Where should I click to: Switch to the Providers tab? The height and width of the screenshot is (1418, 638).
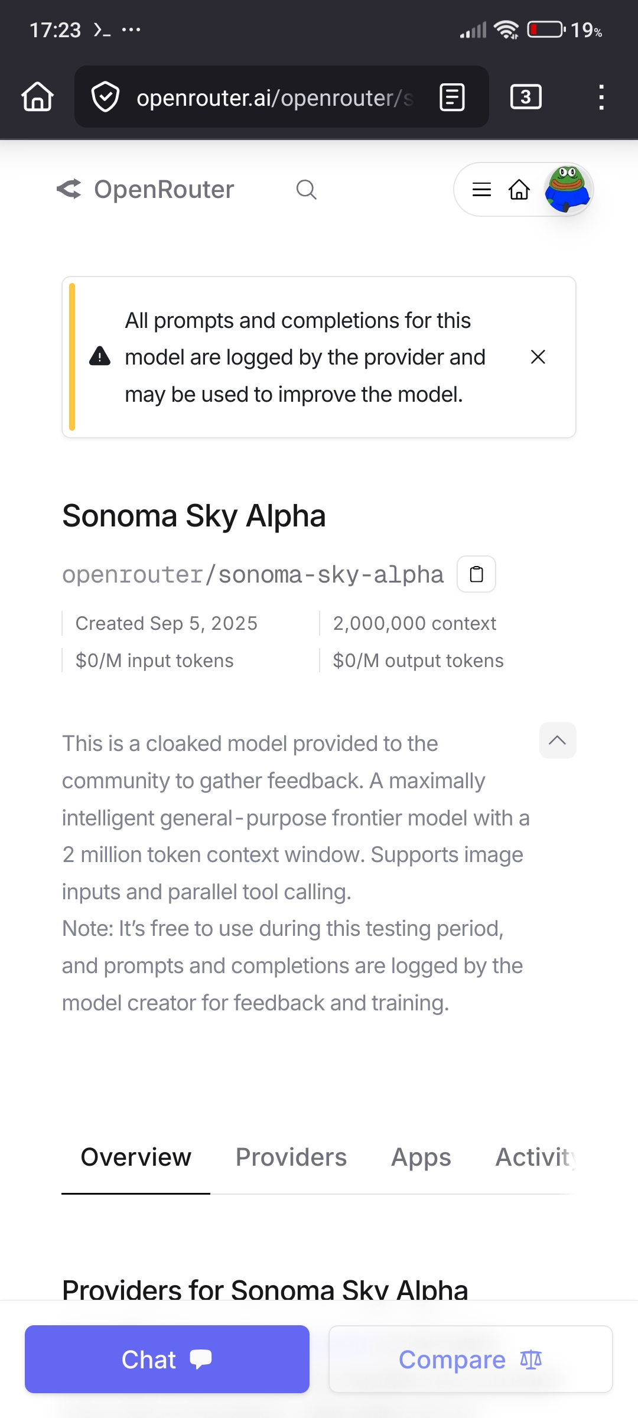click(291, 1157)
